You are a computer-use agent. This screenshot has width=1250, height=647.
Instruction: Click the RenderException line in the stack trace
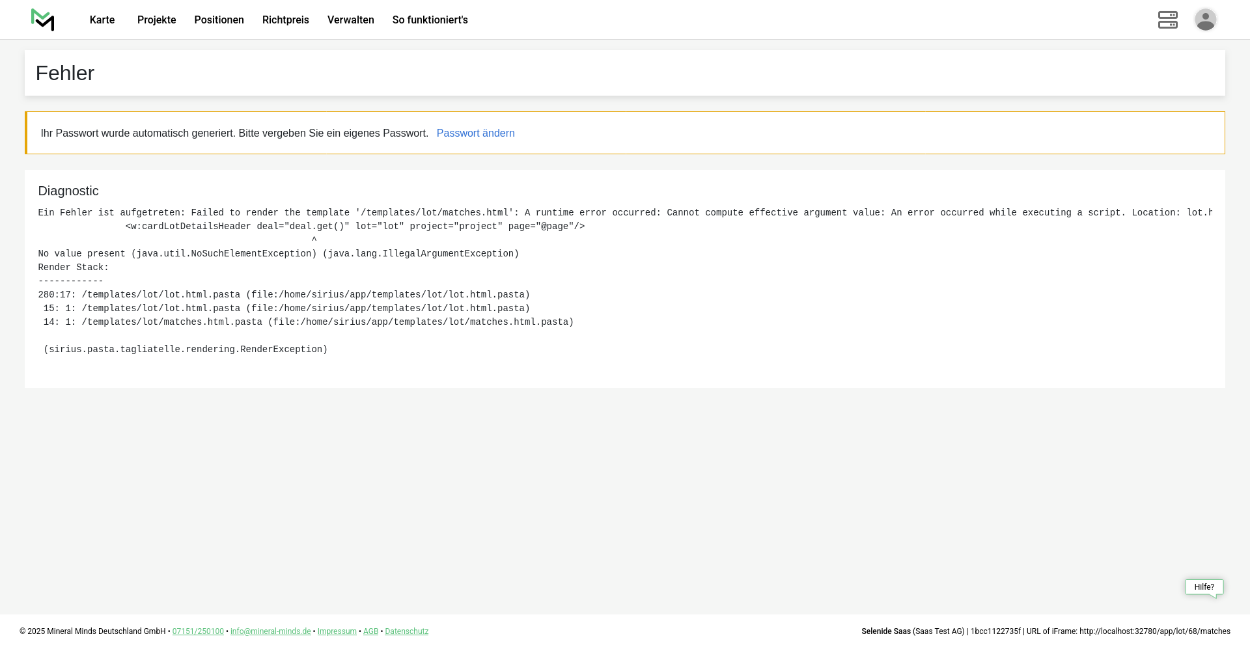click(x=186, y=350)
